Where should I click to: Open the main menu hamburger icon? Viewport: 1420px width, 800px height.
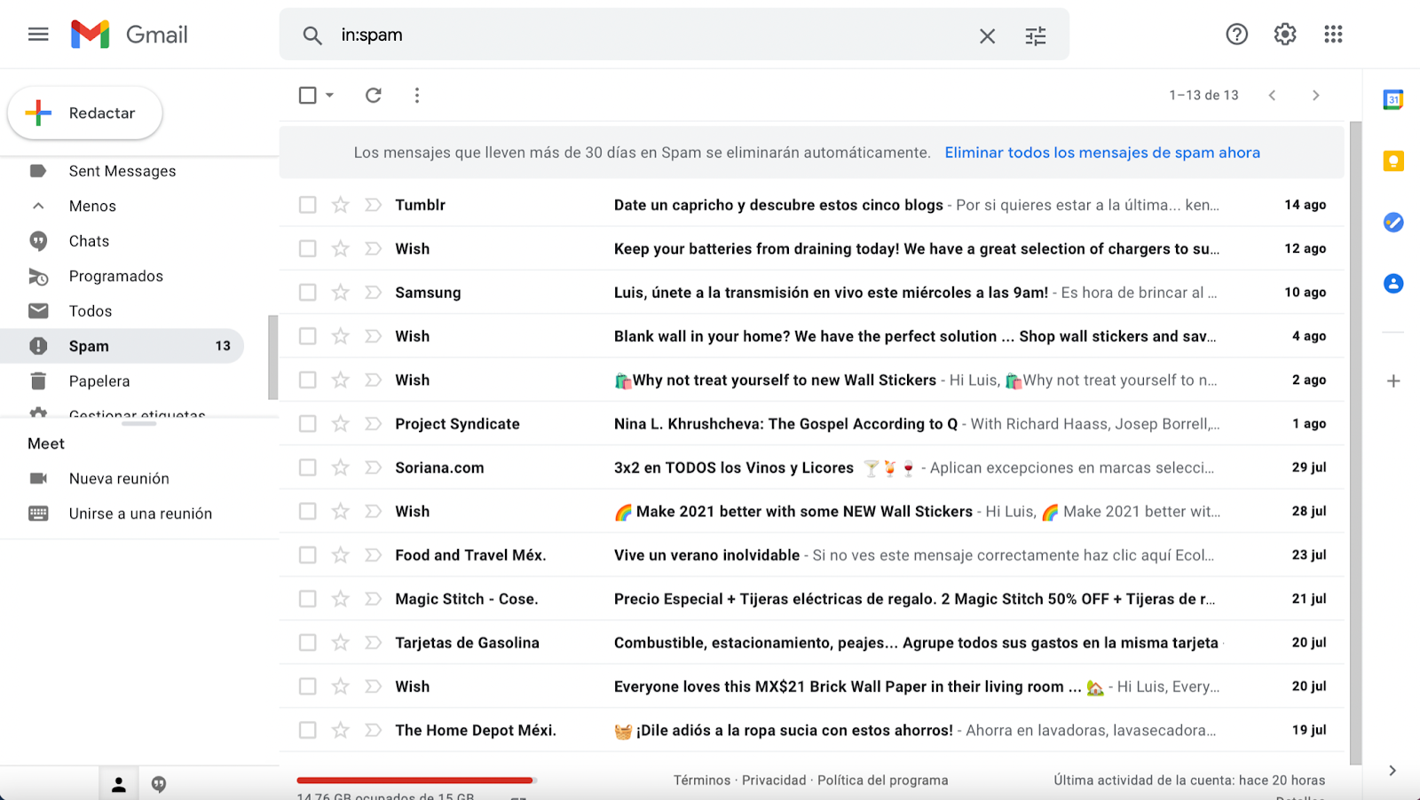click(x=38, y=35)
